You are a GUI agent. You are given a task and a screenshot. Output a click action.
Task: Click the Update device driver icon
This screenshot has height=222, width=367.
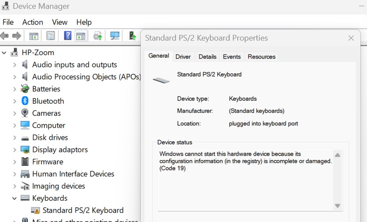(x=97, y=36)
